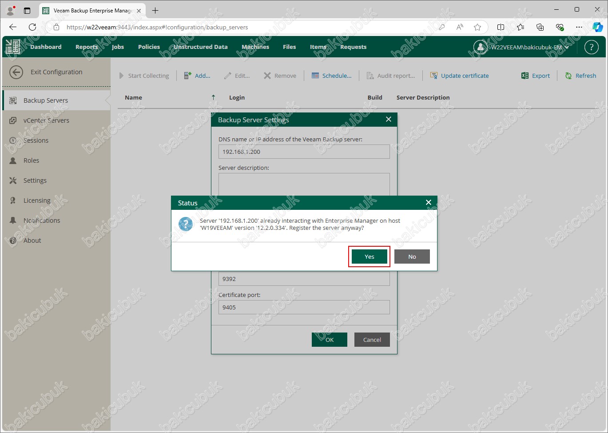Switch to the Machines tab
Screen dimensions: 608x433
point(255,47)
